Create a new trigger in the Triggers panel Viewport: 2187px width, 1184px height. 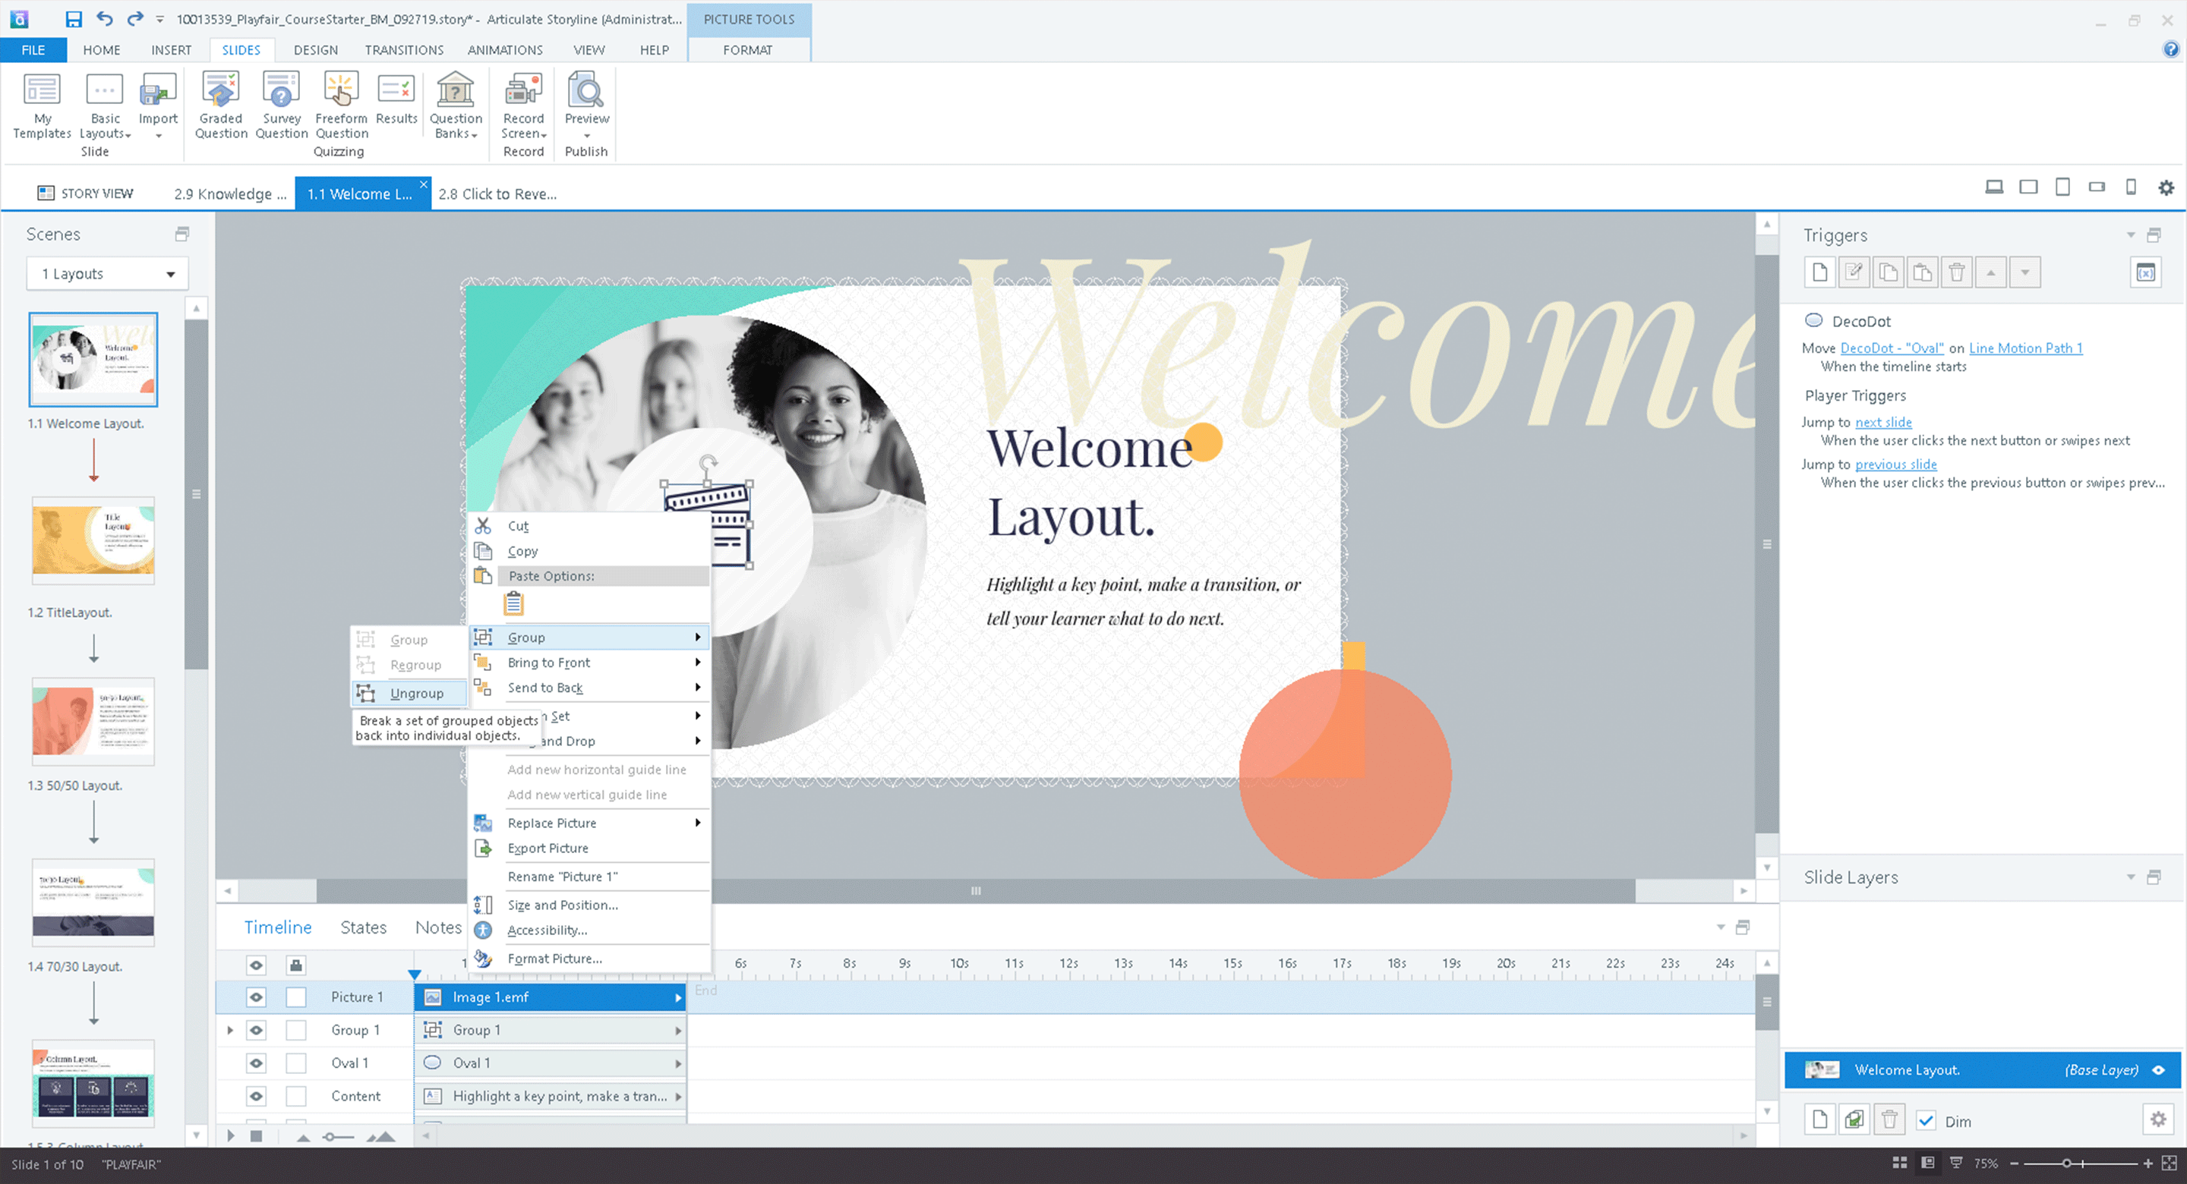tap(1819, 272)
